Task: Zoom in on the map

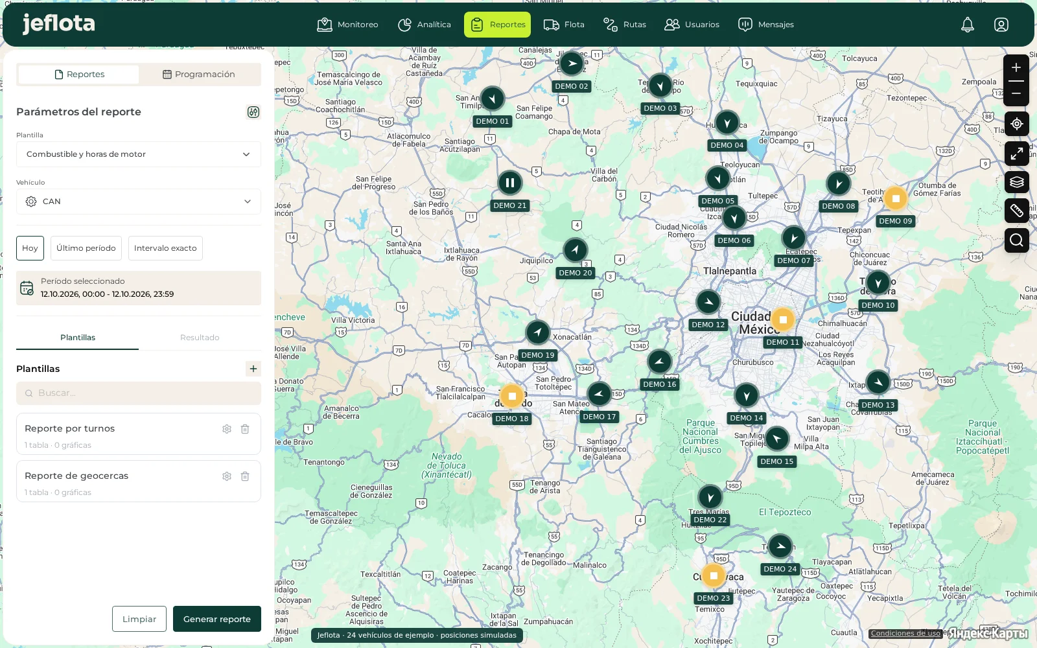Action: [x=1016, y=67]
